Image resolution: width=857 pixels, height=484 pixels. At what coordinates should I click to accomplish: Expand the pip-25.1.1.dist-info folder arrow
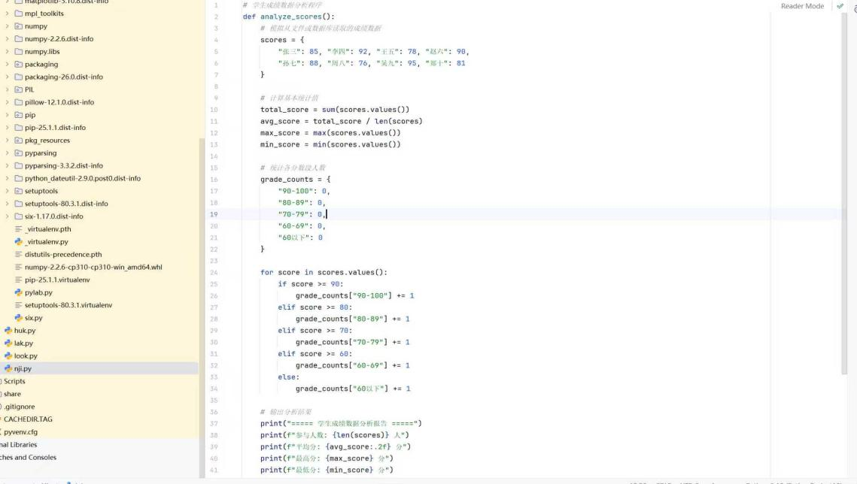(x=8, y=128)
